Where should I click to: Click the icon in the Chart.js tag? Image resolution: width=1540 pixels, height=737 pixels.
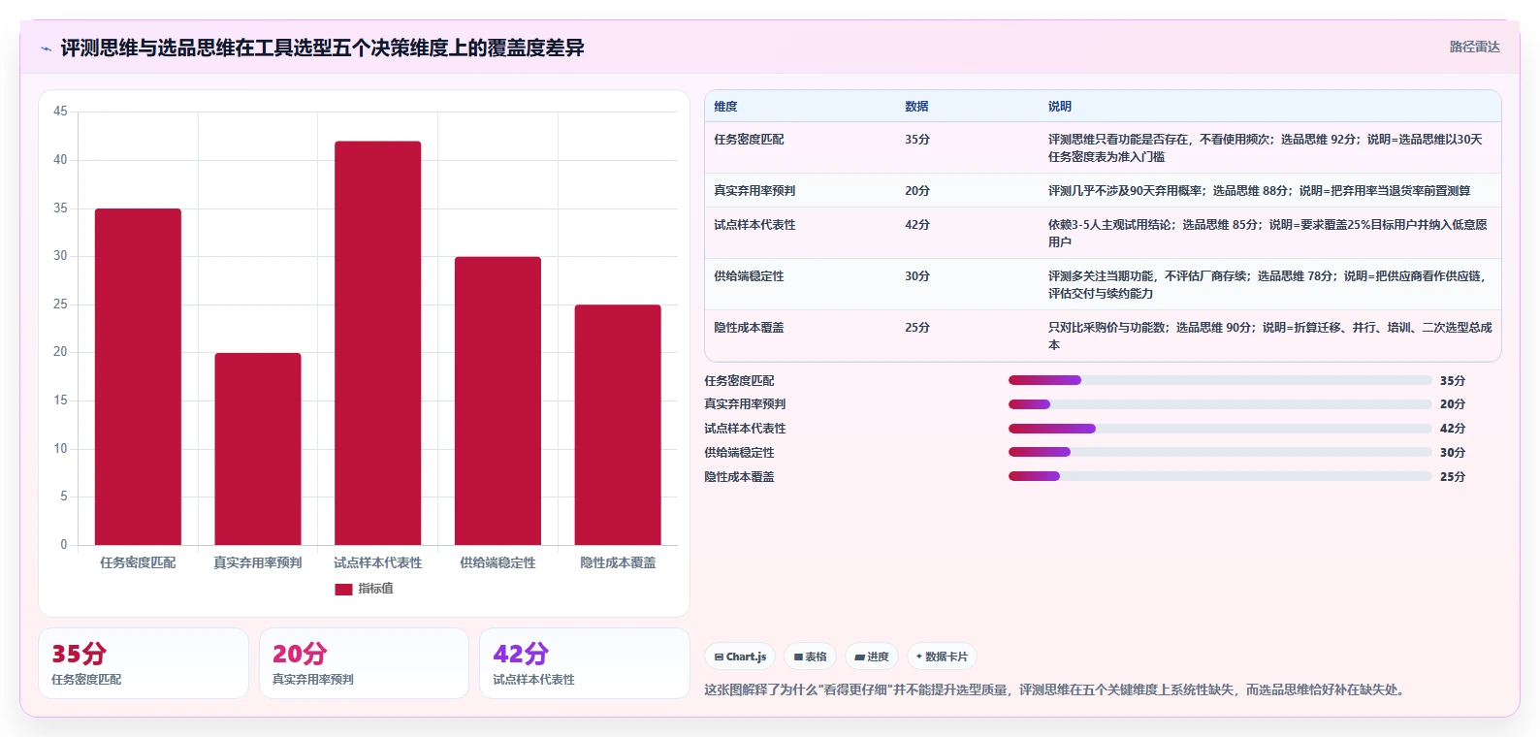pyautogui.click(x=719, y=657)
